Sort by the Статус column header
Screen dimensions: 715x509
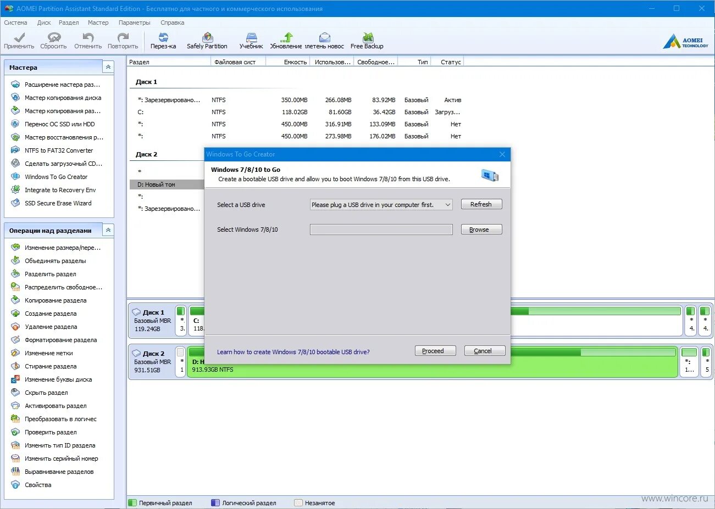point(448,62)
